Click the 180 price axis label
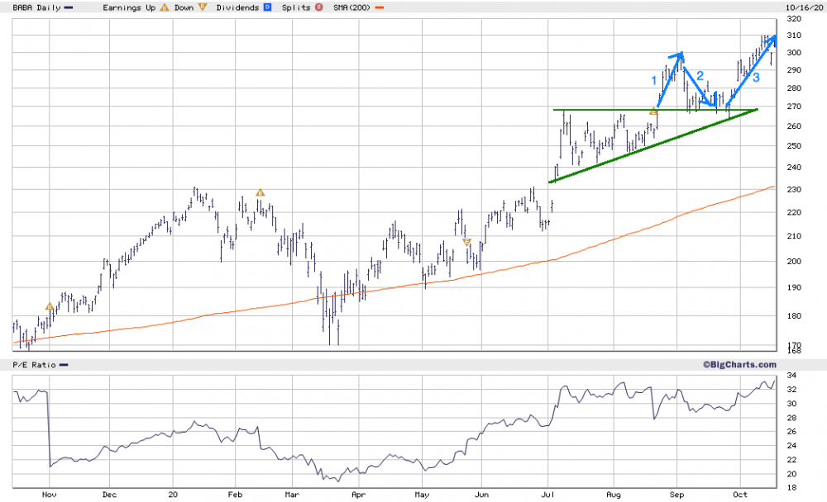The image size is (827, 502). click(794, 316)
